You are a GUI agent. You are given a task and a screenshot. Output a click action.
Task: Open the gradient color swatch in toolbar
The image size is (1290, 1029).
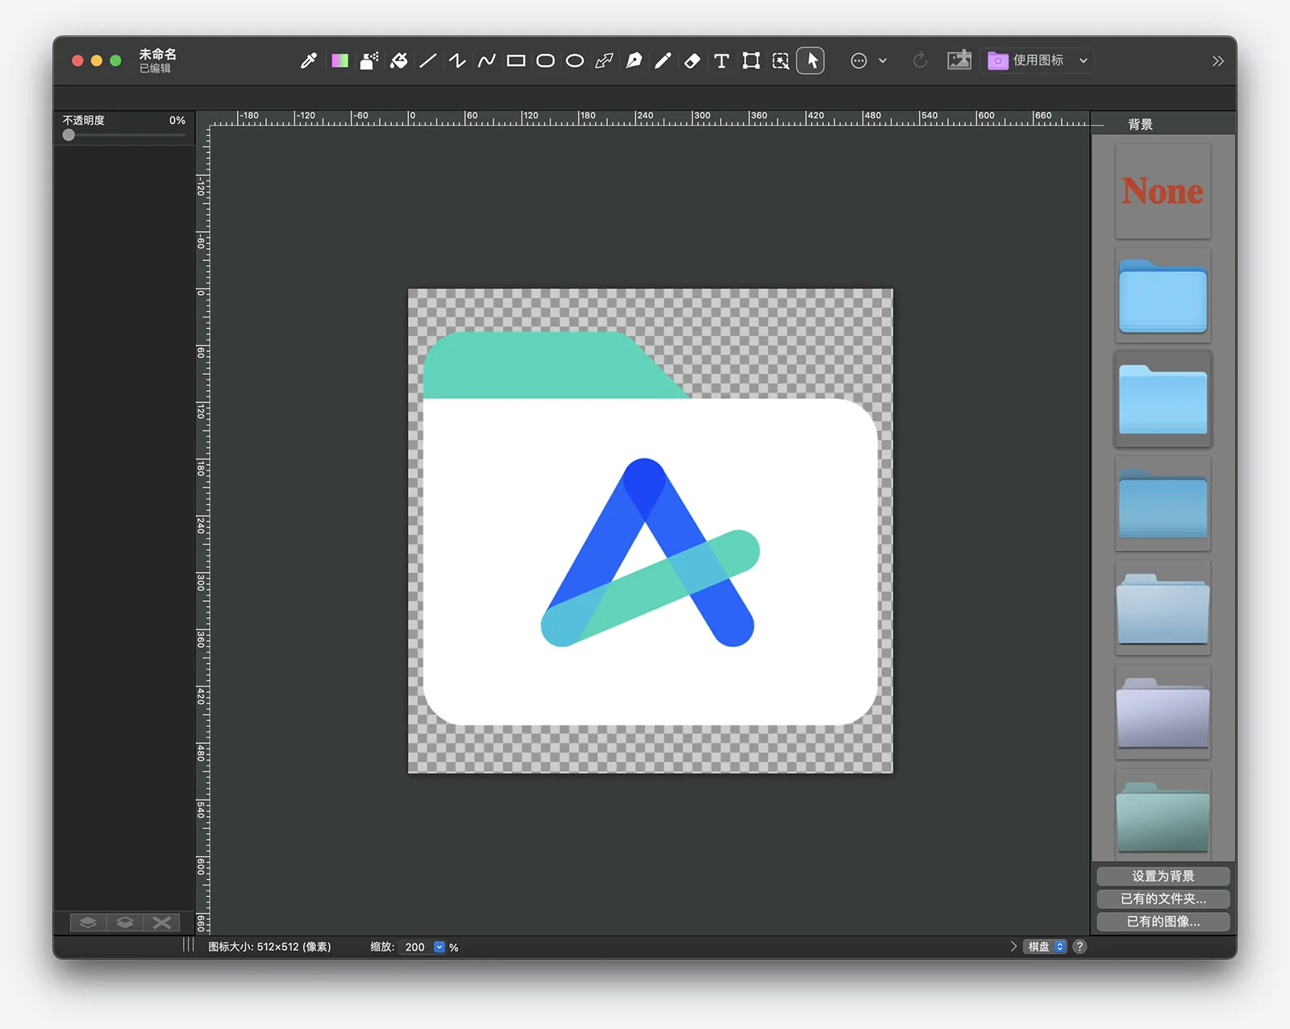point(339,60)
